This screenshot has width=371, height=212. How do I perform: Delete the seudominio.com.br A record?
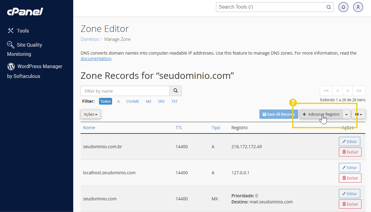coord(350,152)
